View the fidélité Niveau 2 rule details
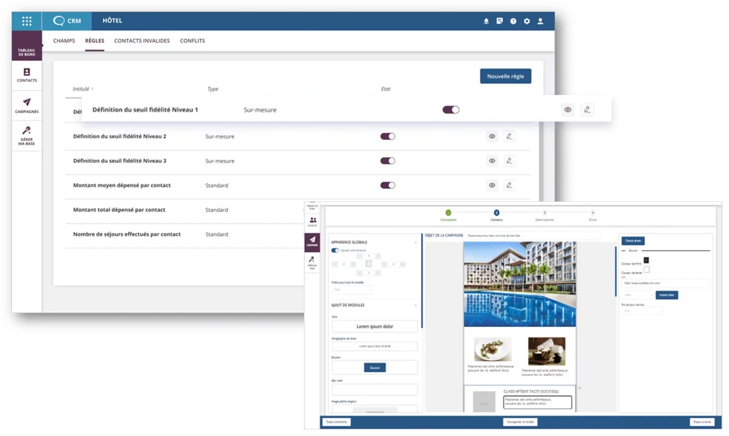 pyautogui.click(x=492, y=136)
